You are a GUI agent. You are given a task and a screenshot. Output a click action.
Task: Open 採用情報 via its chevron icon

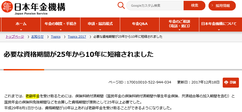coord(212,6)
